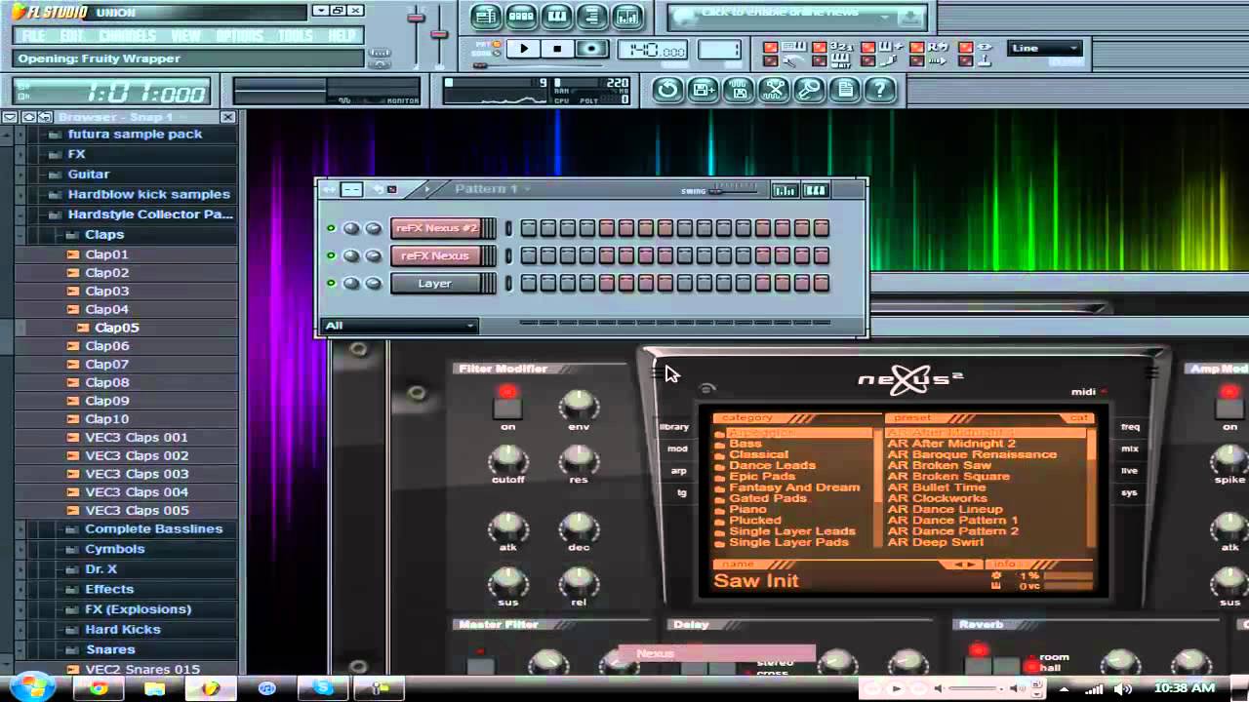Mute the reFX Nexus #2 channel LED
1249x702 pixels.
tap(331, 228)
